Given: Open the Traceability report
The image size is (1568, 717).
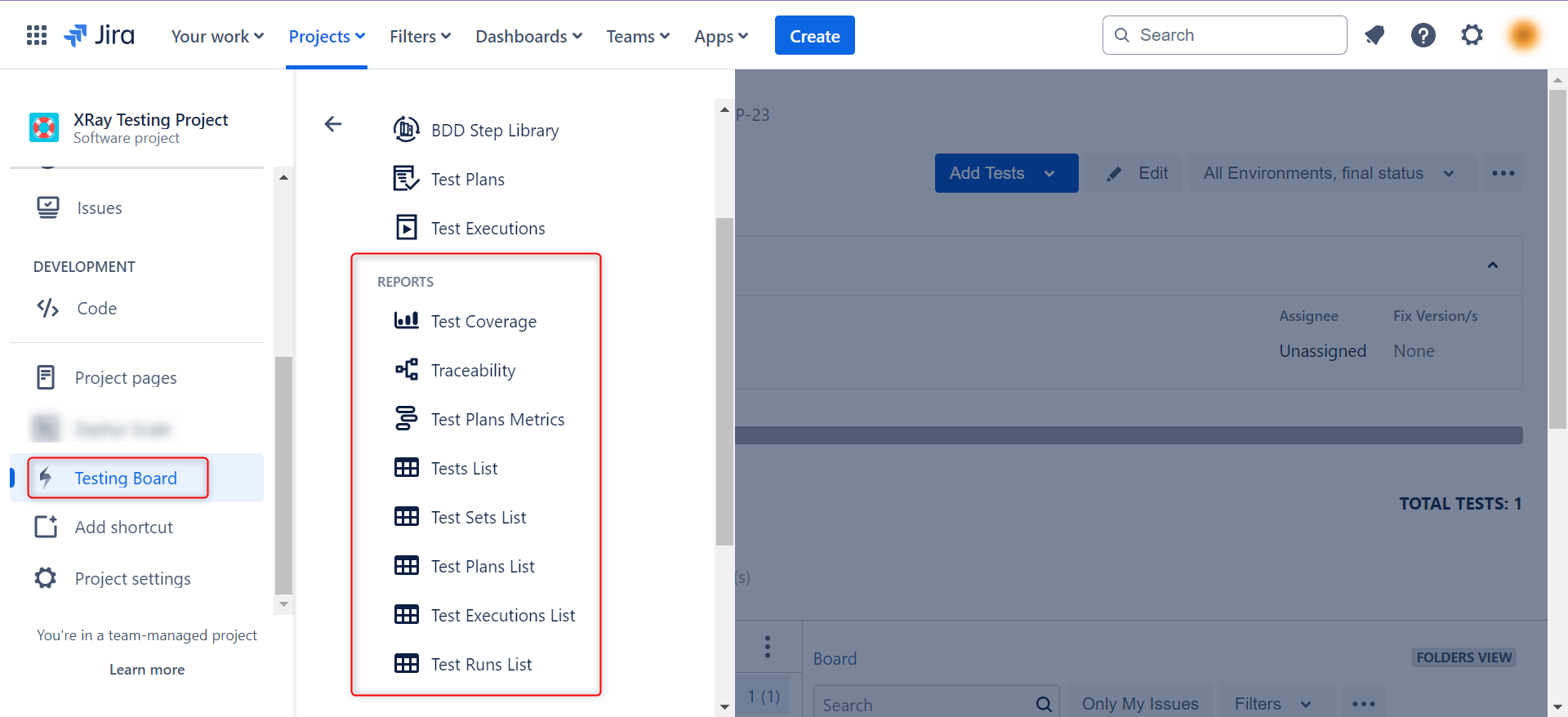Looking at the screenshot, I should tap(473, 371).
